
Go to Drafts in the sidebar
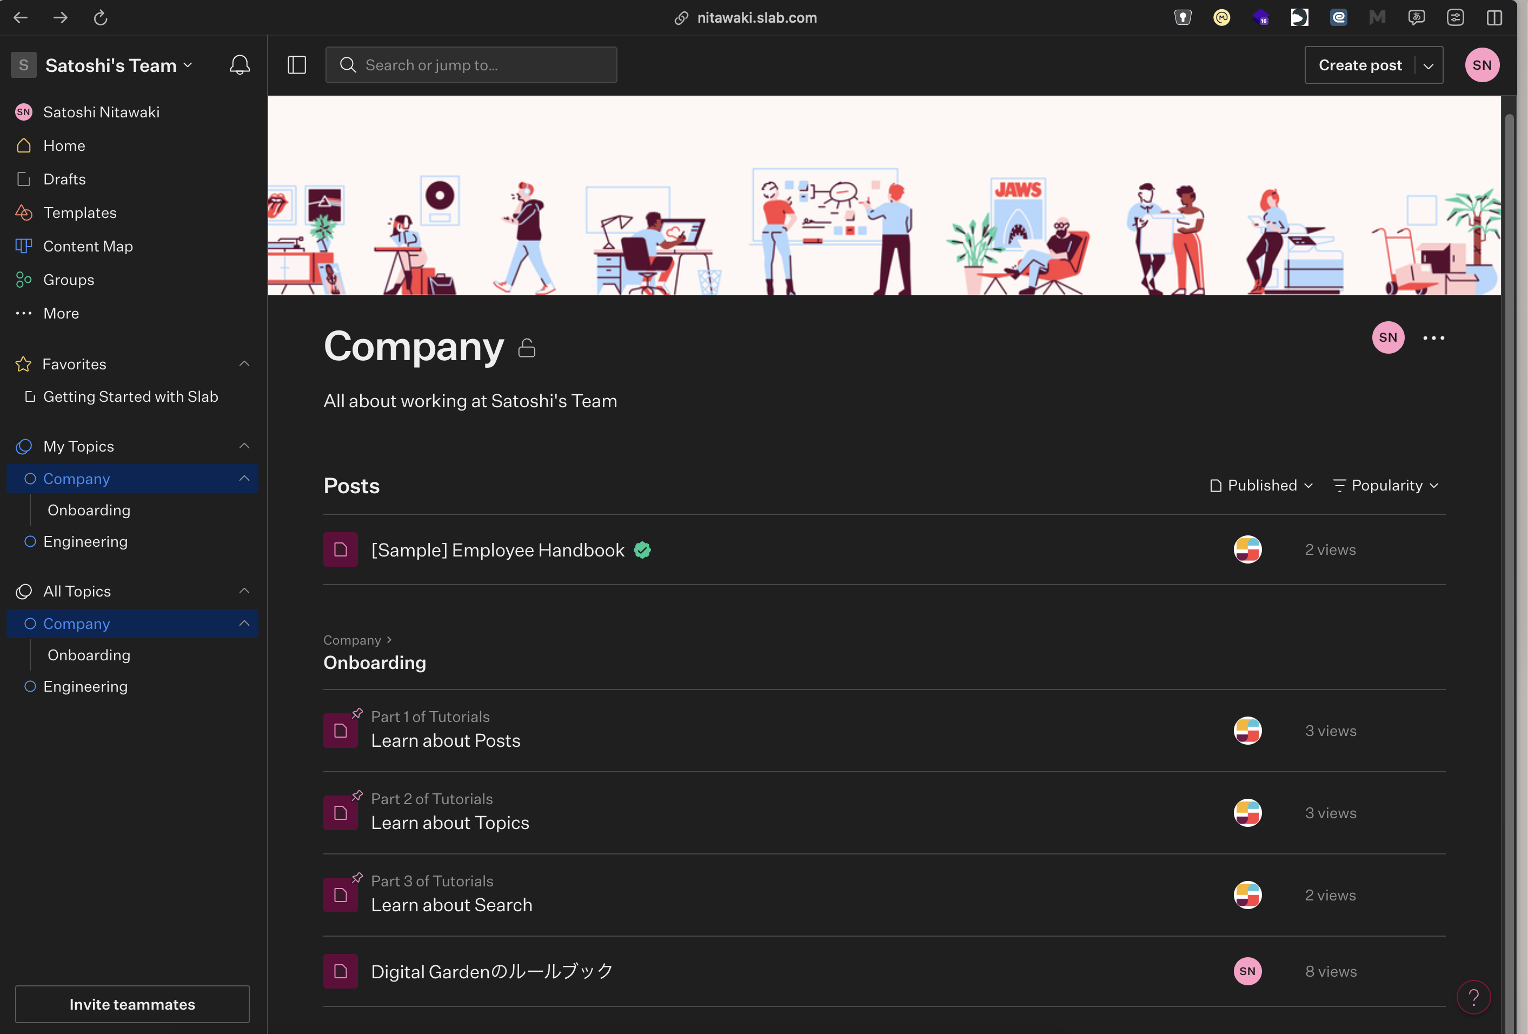click(x=64, y=179)
